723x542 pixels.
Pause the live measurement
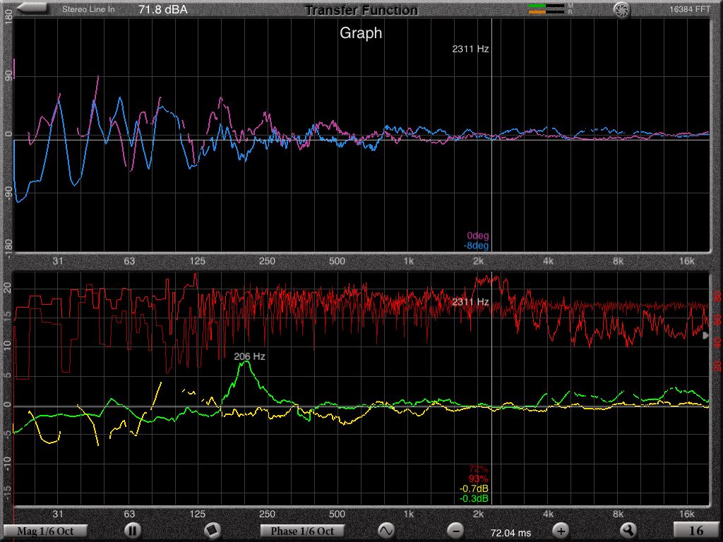(x=132, y=530)
